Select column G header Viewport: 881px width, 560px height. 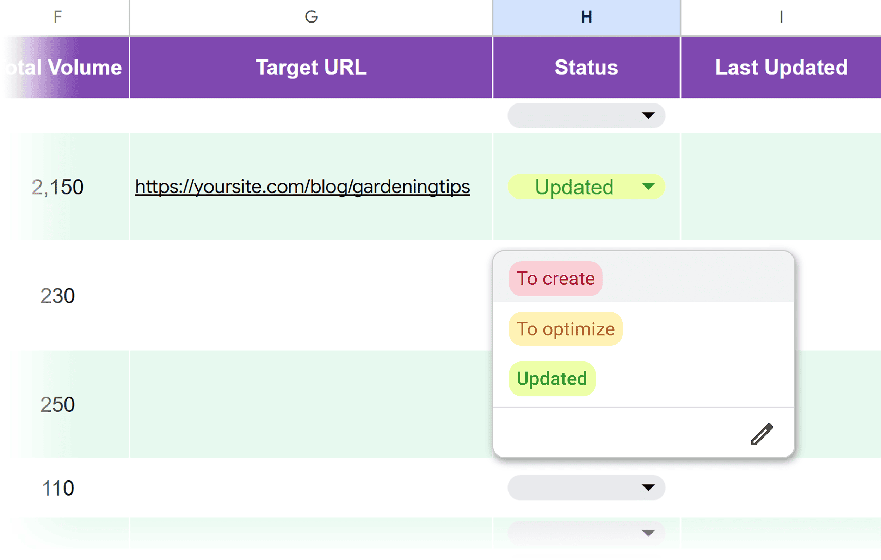311,17
